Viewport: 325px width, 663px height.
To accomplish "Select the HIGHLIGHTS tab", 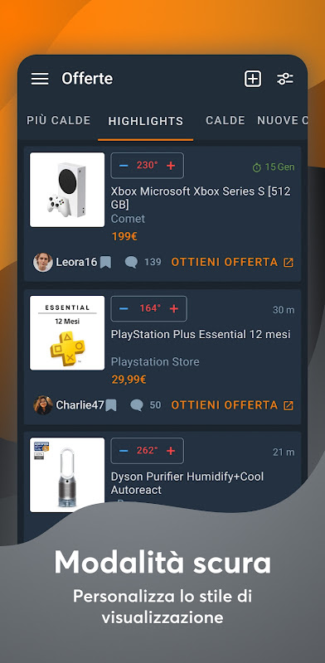I will coord(146,121).
